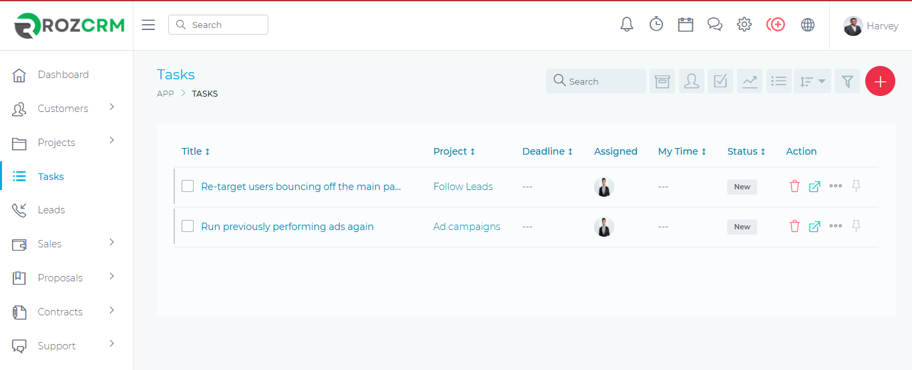
Task: Expand the Sales sidebar submenu
Action: [x=50, y=244]
